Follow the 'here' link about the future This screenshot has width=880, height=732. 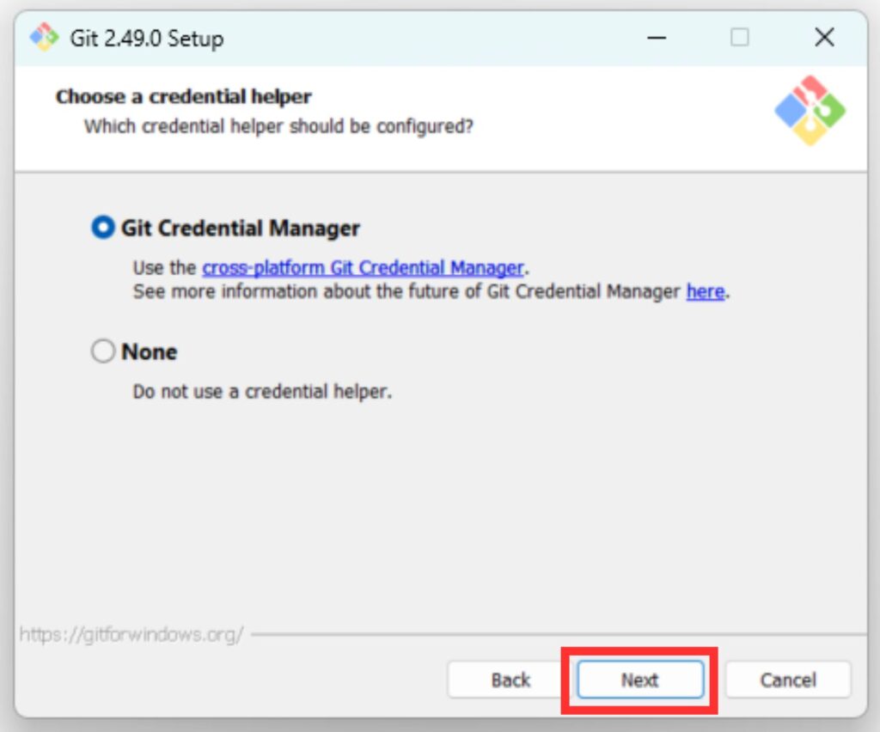tap(706, 291)
